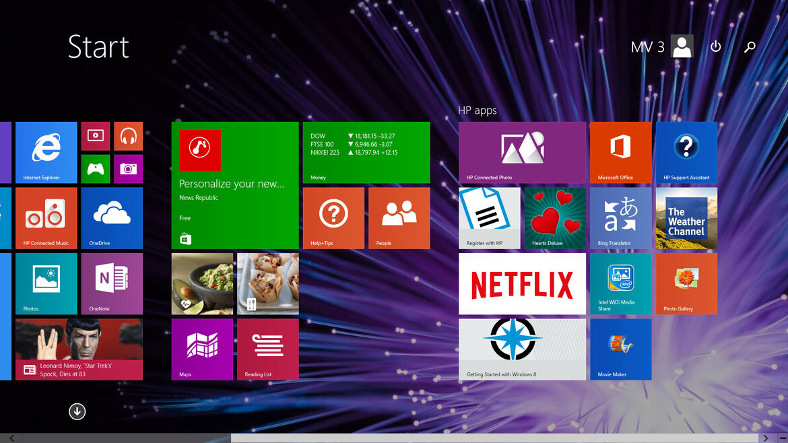Launch the Photos tile

(x=46, y=284)
